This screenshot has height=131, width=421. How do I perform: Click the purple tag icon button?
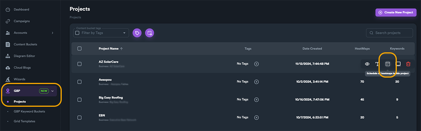click(x=137, y=33)
